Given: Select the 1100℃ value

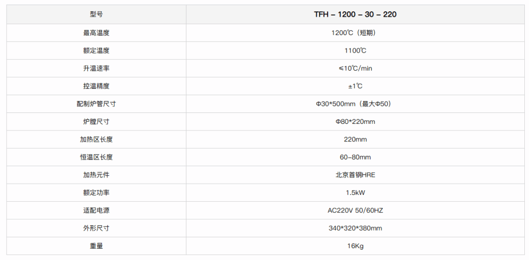Looking at the screenshot, I should click(355, 51).
